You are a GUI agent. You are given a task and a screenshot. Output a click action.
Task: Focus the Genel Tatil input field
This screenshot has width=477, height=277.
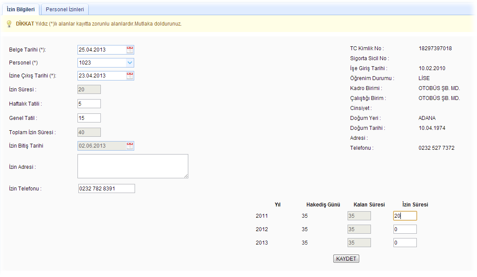tap(89, 118)
